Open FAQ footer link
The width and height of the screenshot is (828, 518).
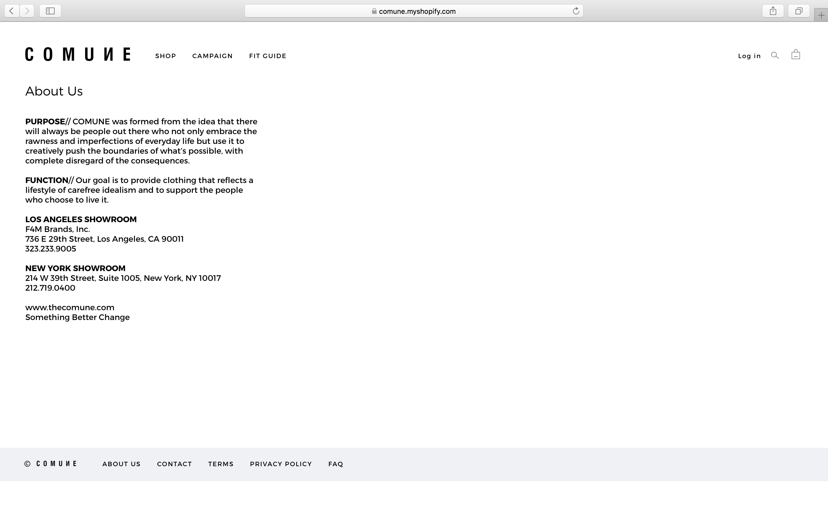click(x=336, y=464)
